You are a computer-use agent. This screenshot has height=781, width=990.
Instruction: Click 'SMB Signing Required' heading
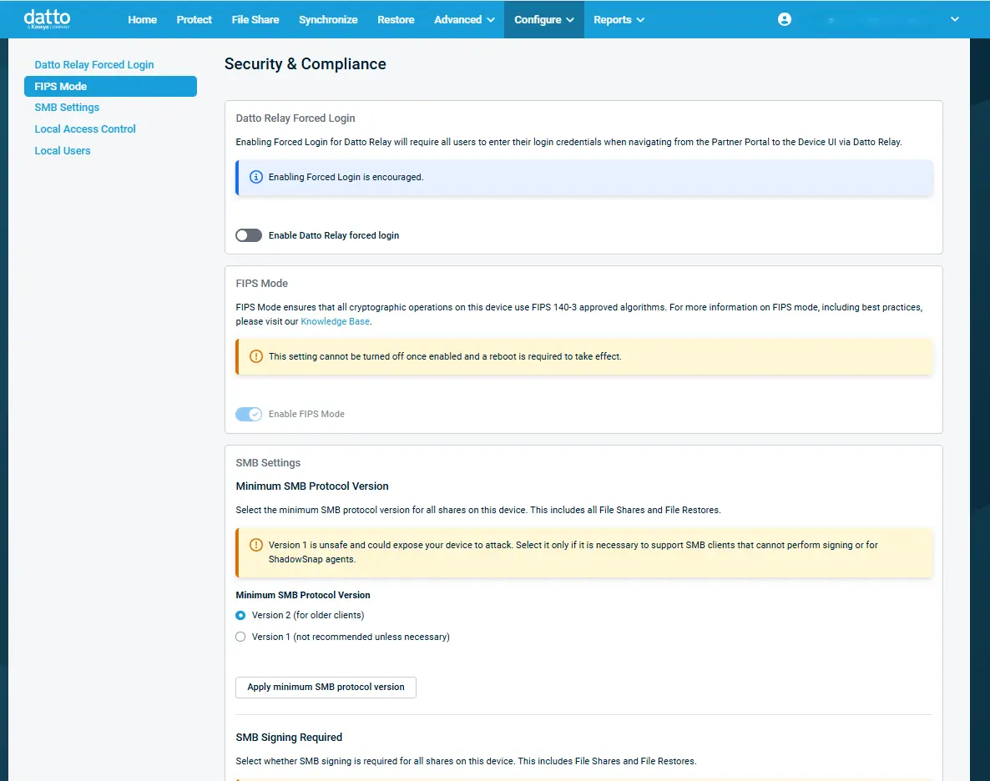289,738
